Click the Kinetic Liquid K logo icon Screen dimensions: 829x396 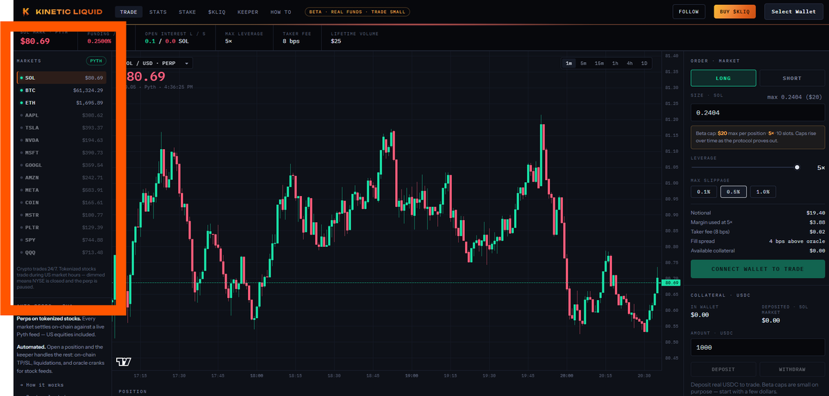pyautogui.click(x=26, y=12)
